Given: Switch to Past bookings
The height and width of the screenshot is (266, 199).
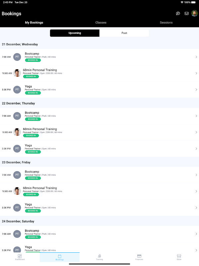Looking at the screenshot, I should (124, 33).
